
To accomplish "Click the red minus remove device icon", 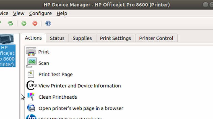I will pyautogui.click(x=35, y=23).
